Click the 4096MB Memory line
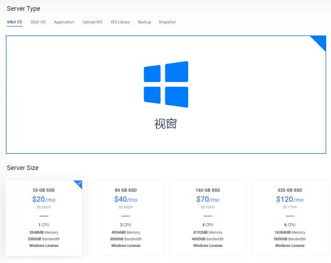The image size is (331, 263). [126, 232]
